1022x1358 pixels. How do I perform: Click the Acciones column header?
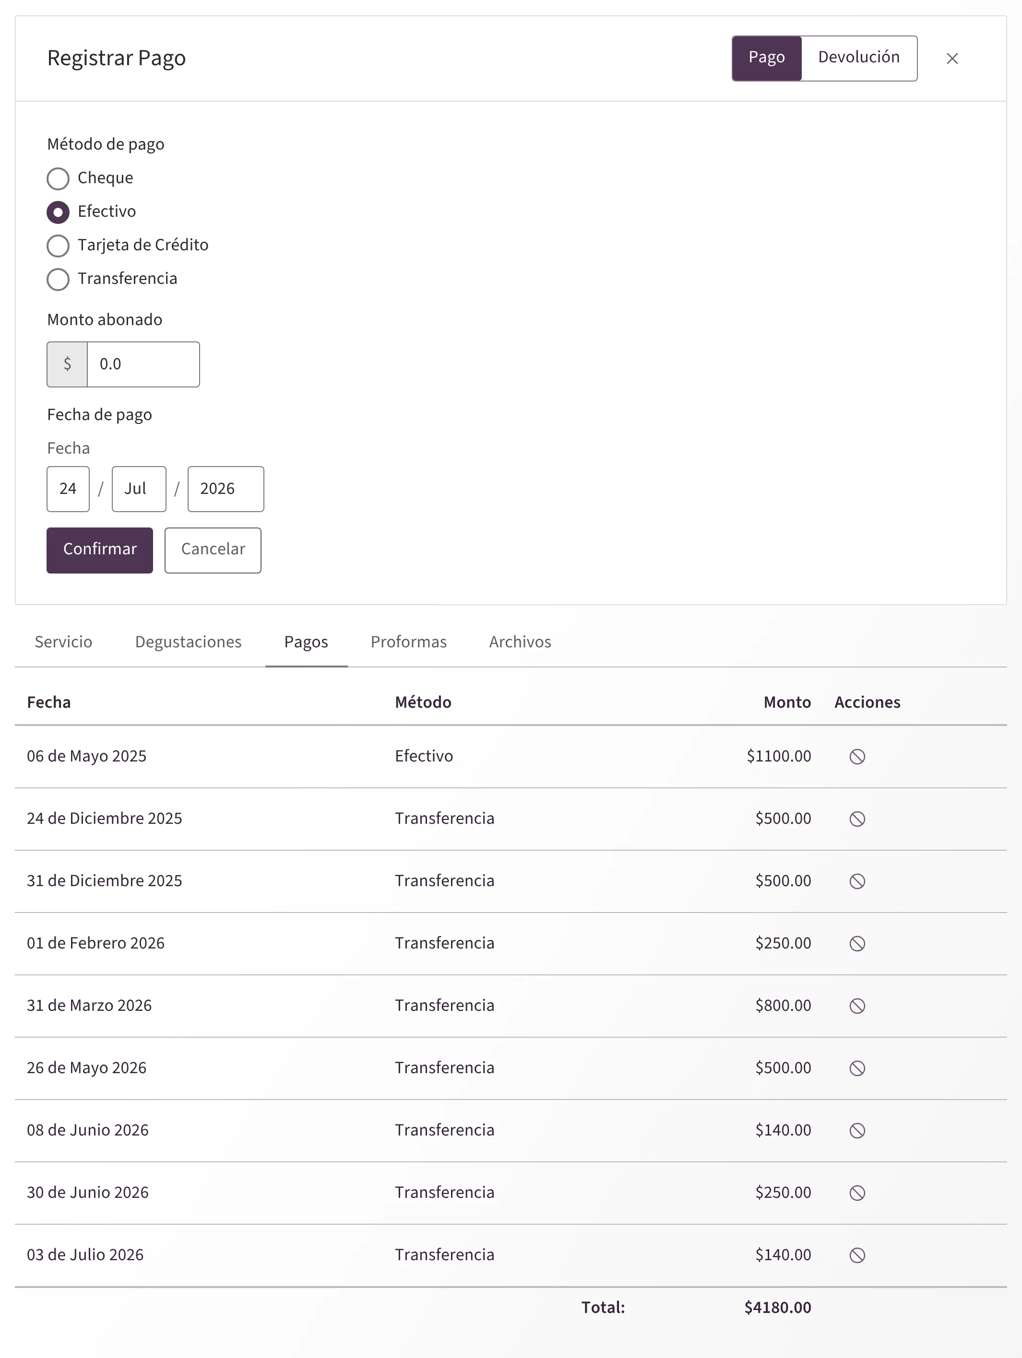[x=867, y=702]
